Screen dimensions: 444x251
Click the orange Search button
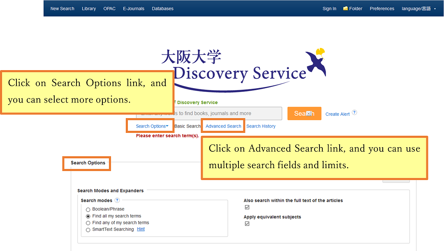click(x=304, y=114)
